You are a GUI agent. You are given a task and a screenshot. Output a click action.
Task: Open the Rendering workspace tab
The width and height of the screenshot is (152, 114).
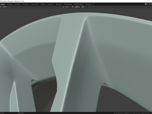(59, 4)
